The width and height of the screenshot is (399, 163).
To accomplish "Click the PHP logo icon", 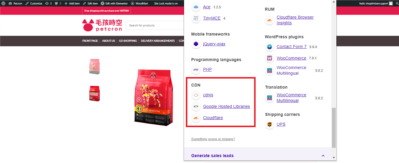I will tap(196, 69).
